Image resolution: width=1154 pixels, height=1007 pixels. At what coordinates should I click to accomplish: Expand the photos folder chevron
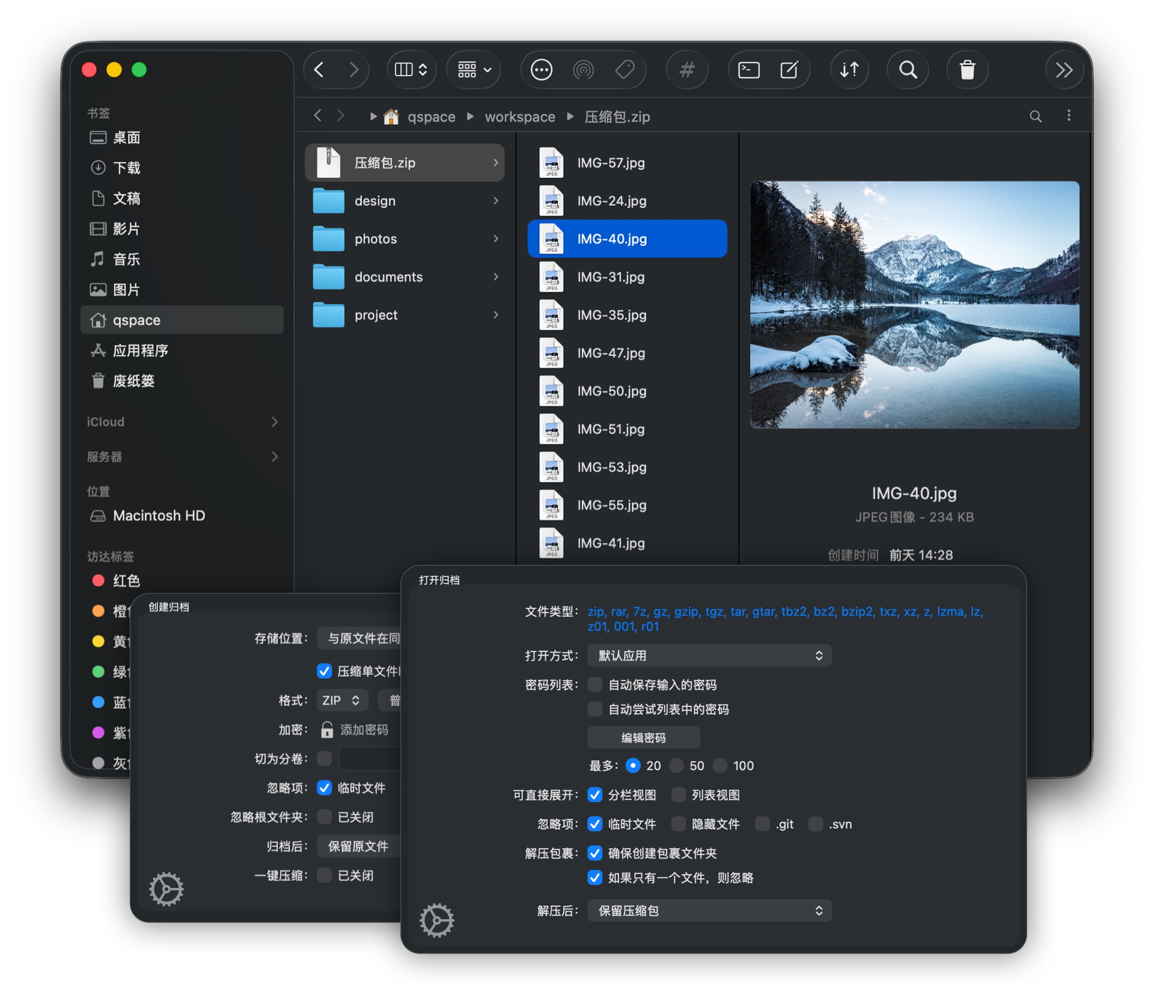click(x=495, y=239)
